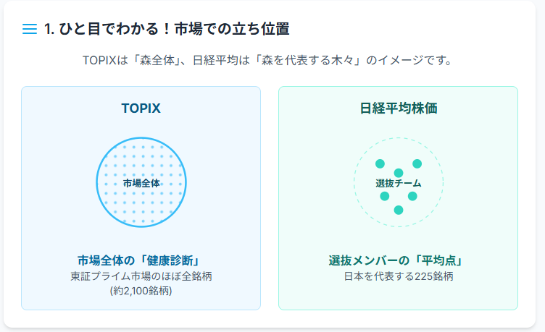The image size is (545, 332).
Task: Click the subtitle sentence about TOPIXは「森全体」
Action: pos(267,60)
